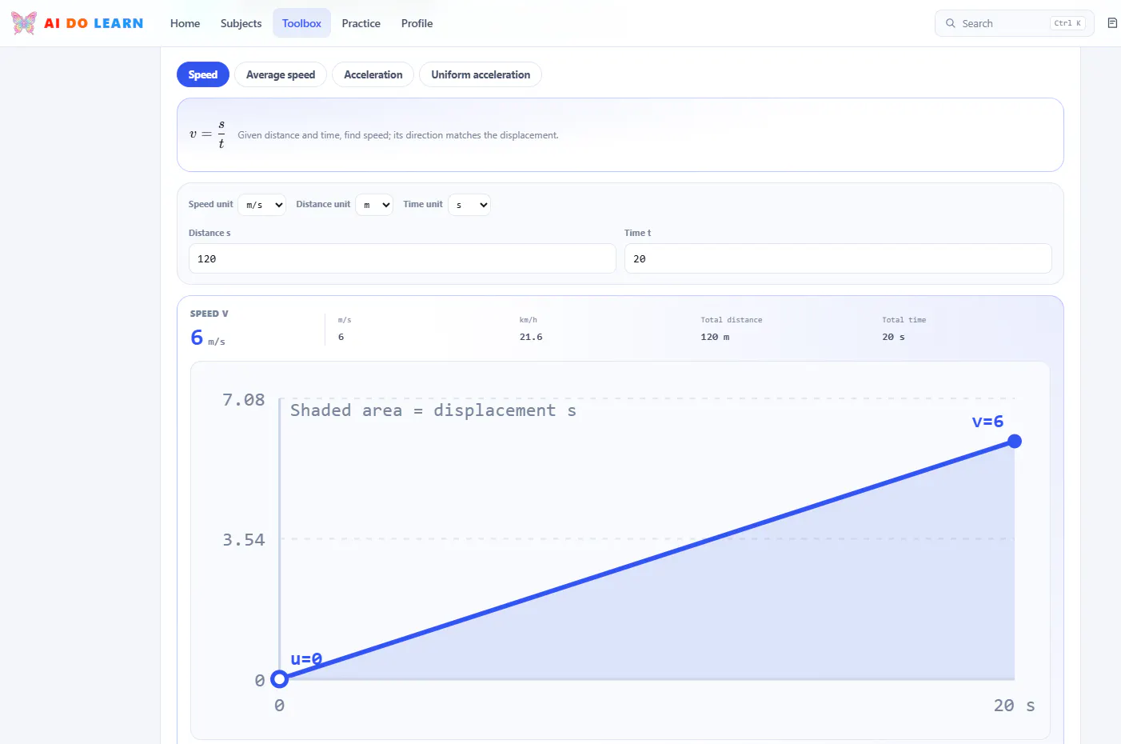Viewport: 1121px width, 744px height.
Task: Open the Distance unit dropdown
Action: coord(374,205)
